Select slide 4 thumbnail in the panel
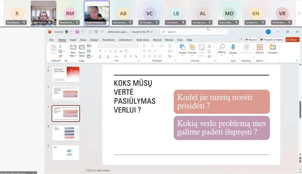 click(66, 133)
